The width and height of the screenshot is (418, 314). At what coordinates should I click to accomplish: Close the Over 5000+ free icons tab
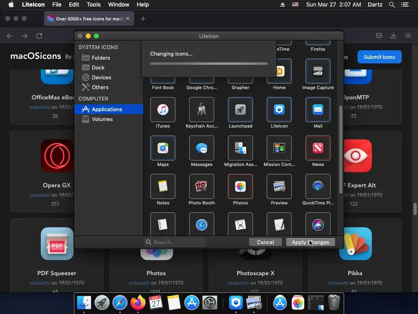[x=128, y=18]
